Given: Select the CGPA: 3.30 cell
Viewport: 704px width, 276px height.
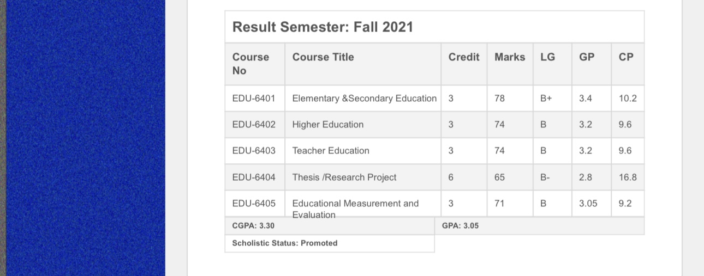Looking at the screenshot, I should tap(330, 226).
